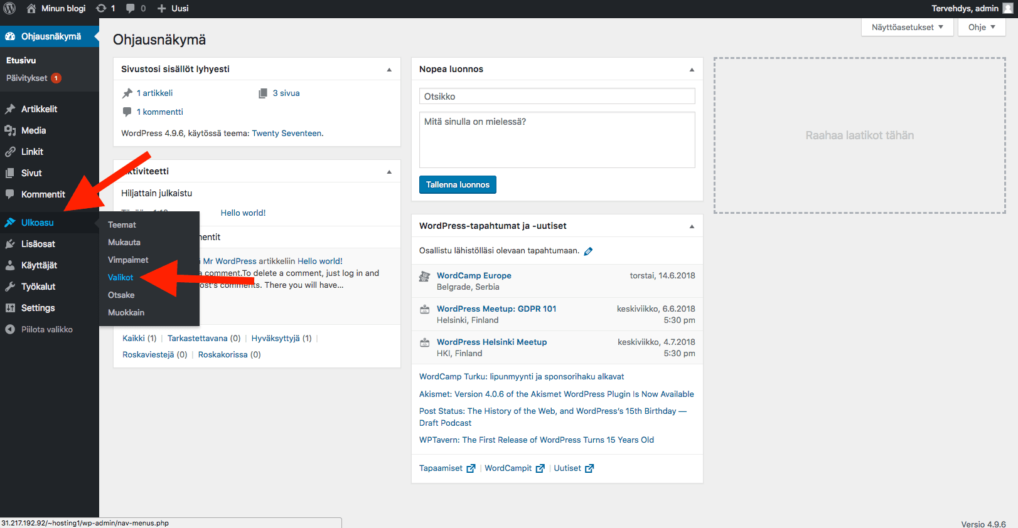The image size is (1018, 528).
Task: Open the WPTavern First Release news link
Action: tap(537, 440)
